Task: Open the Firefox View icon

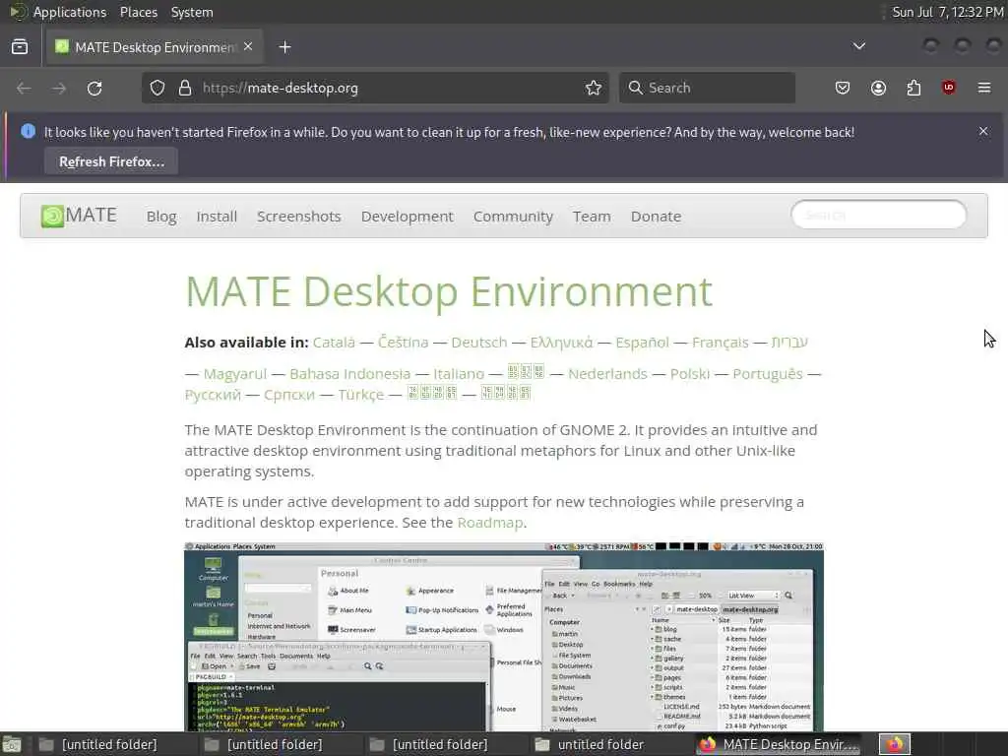Action: point(20,47)
